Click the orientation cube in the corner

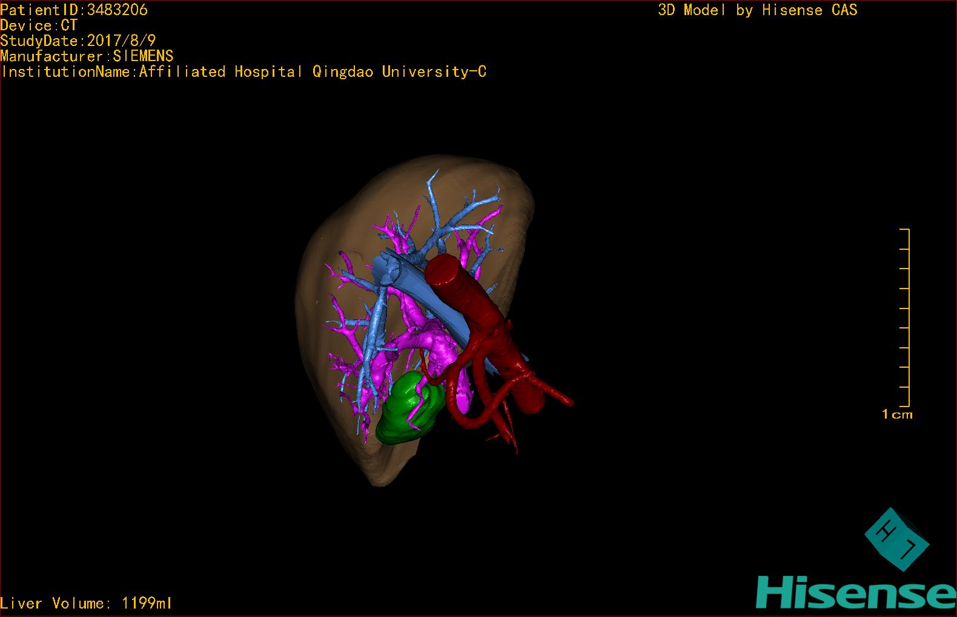[x=896, y=538]
